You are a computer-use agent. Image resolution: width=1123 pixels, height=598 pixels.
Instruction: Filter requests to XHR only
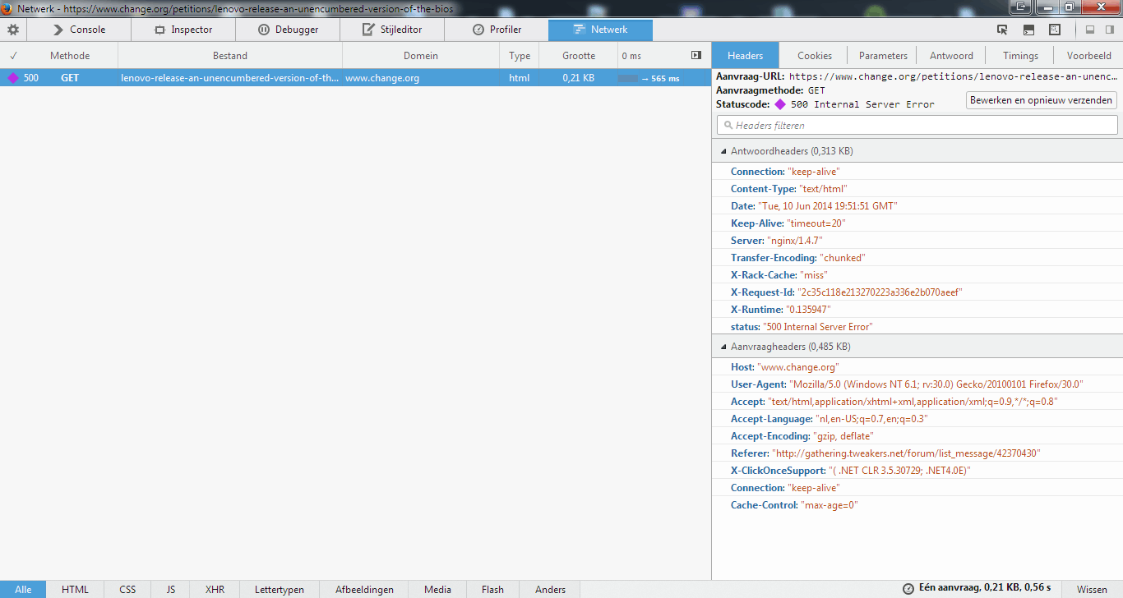[215, 589]
